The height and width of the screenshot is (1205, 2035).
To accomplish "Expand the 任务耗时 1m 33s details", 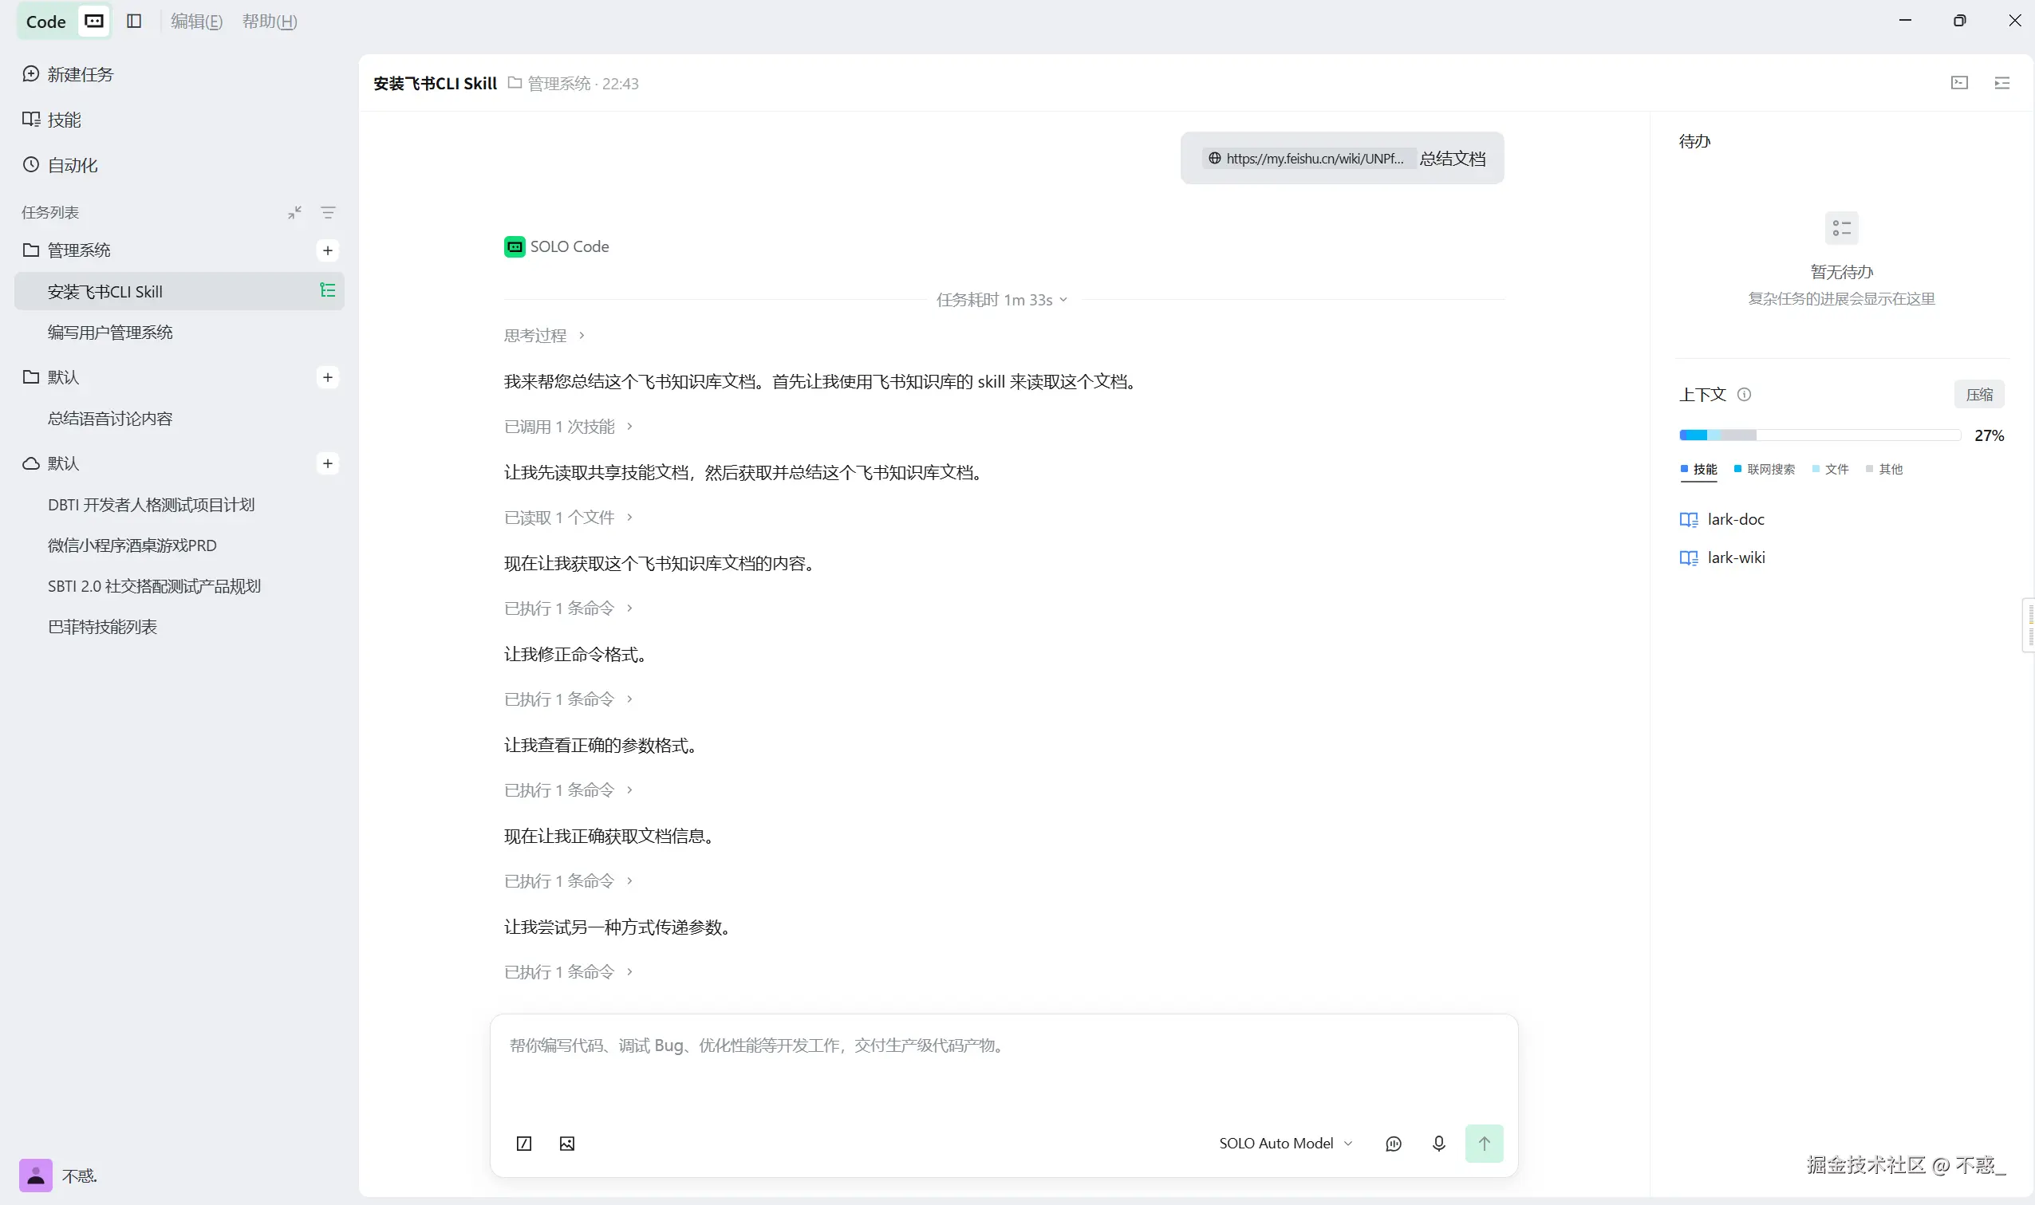I will pos(1002,300).
